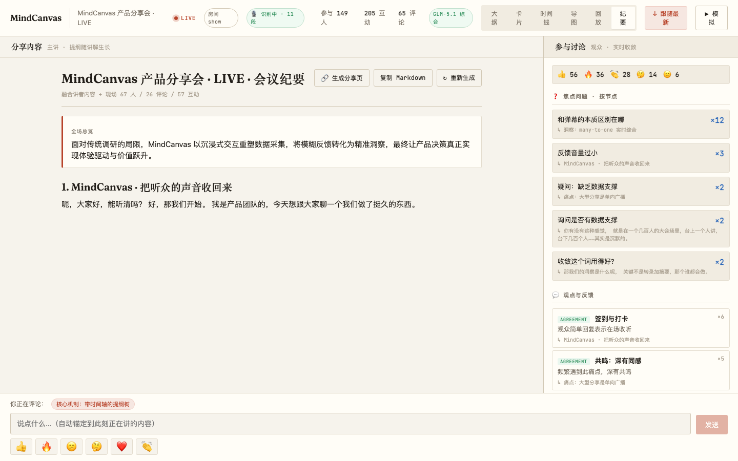This screenshot has height=461, width=738.
Task: Click the GLM-5.1 综合 model pill
Action: coord(451,18)
